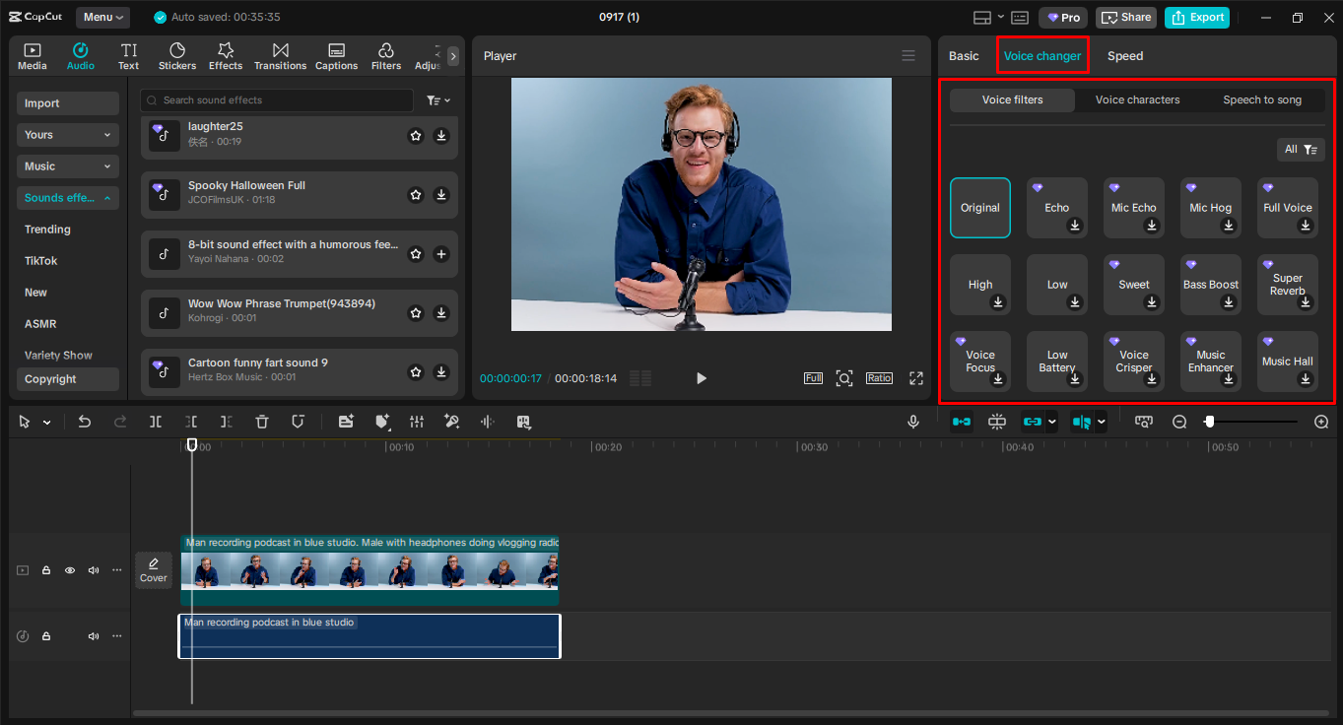Open the Menu dropdown
Viewport: 1343px width, 725px height.
(103, 17)
